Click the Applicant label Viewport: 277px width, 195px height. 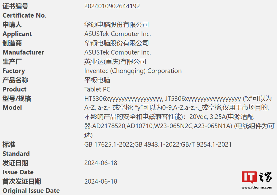17,34
